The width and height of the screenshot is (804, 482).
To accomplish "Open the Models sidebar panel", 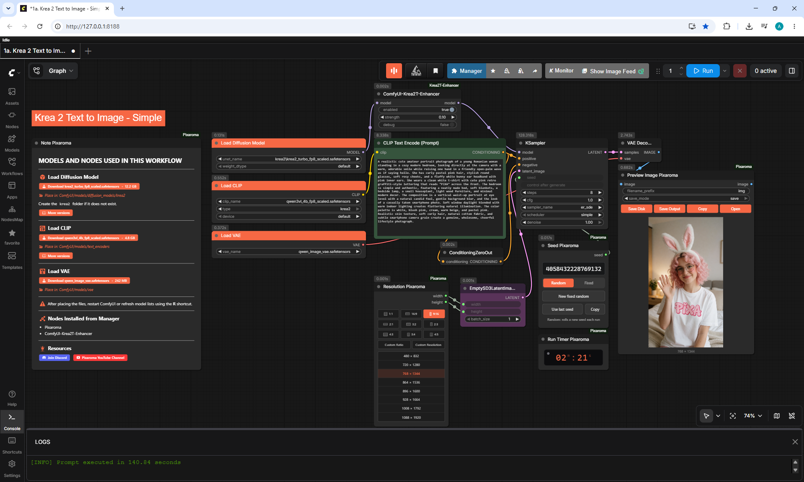I will click(12, 143).
